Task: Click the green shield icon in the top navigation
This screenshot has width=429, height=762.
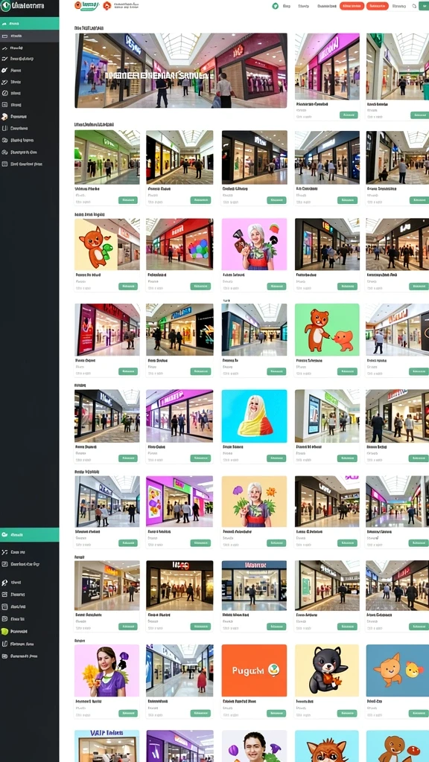Action: tap(276, 6)
